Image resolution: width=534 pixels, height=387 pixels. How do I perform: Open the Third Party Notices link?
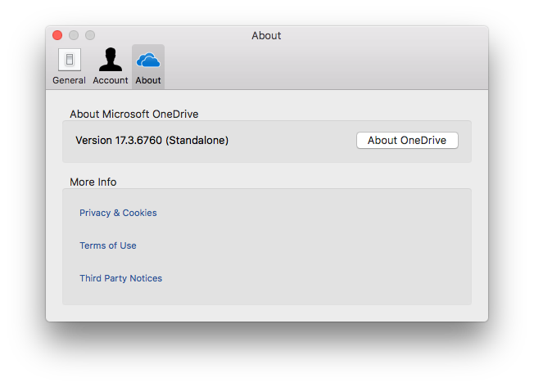121,278
